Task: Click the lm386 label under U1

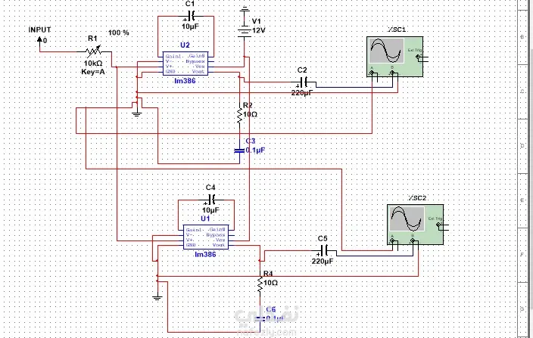Action: point(205,254)
